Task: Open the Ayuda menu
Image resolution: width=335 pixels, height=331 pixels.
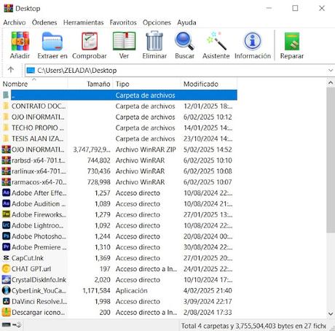Action: tap(186, 23)
